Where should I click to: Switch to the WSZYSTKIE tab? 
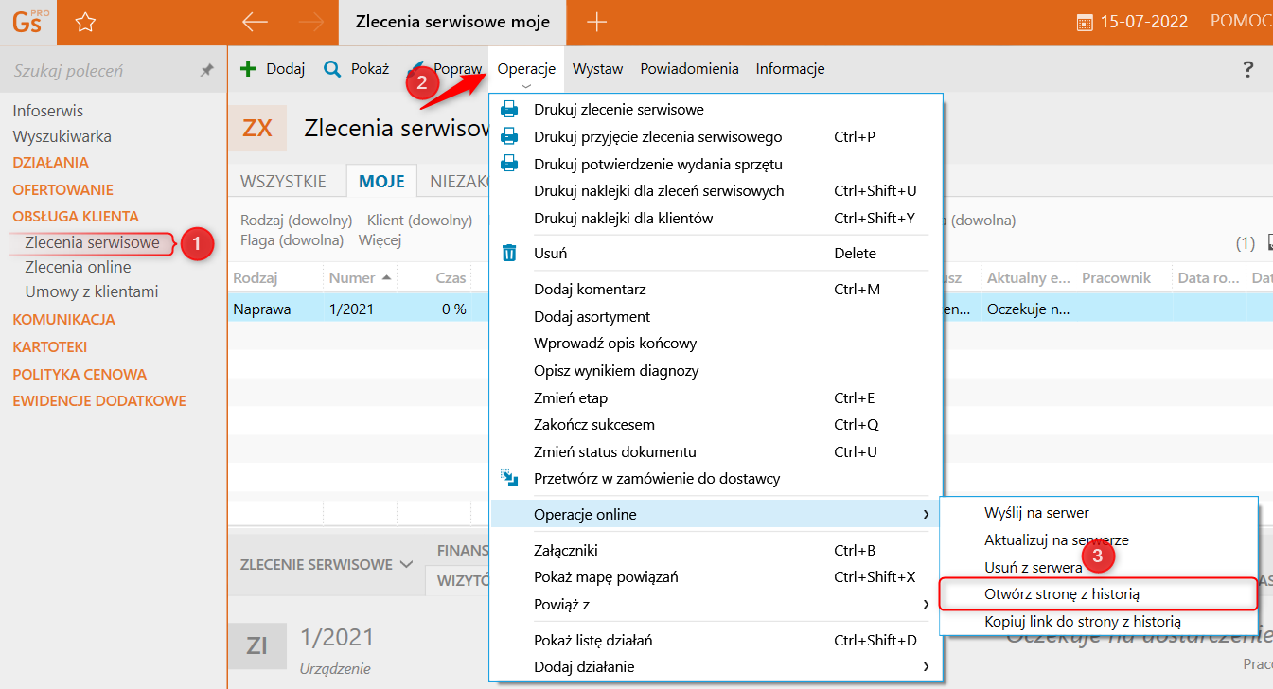pyautogui.click(x=283, y=182)
